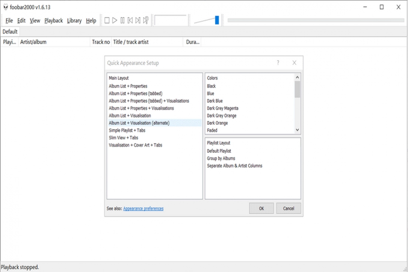Confirm the appearance setup with OK

(261, 208)
